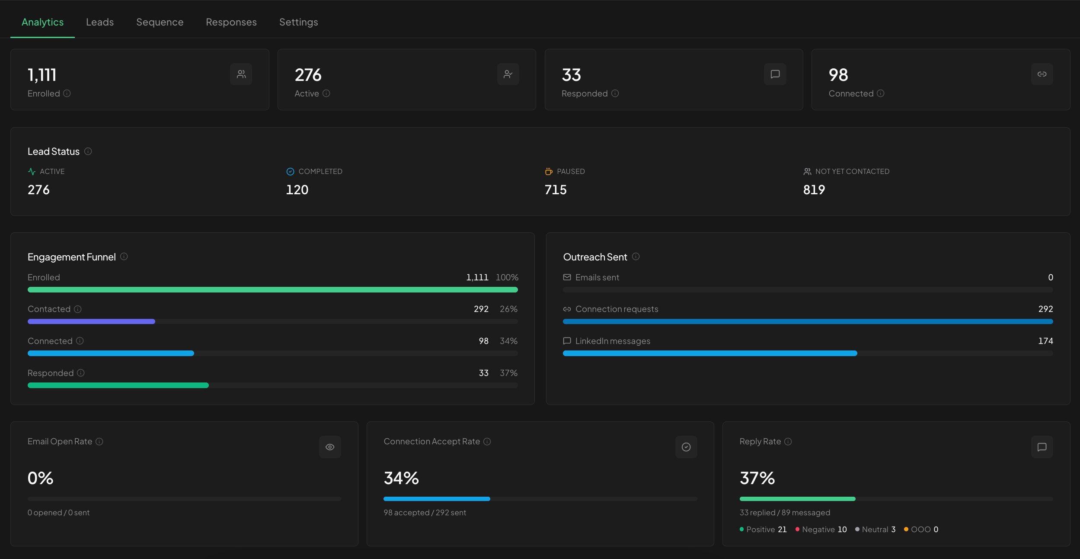Click the '98 accepted / 292 sent' text
Screen dimensions: 1080x559
coord(425,513)
